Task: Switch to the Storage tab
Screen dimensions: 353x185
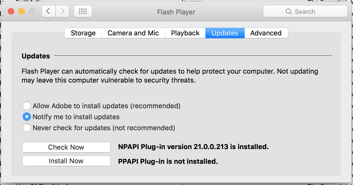Action: (x=83, y=33)
